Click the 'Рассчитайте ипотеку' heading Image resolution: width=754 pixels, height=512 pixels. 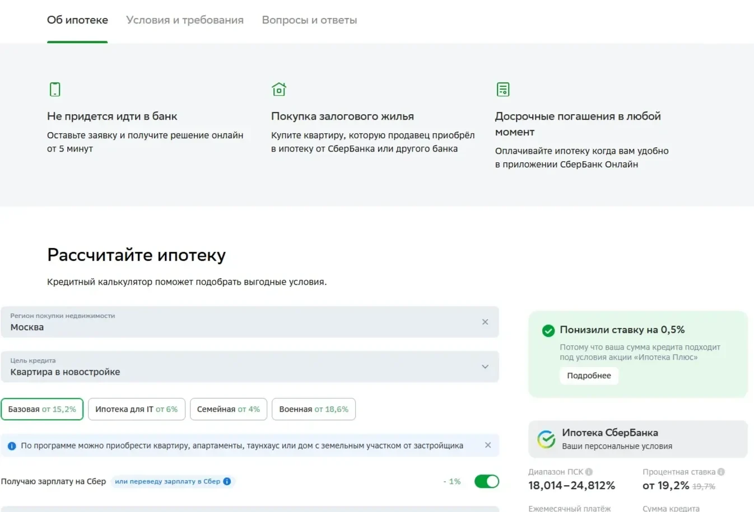coord(136,255)
